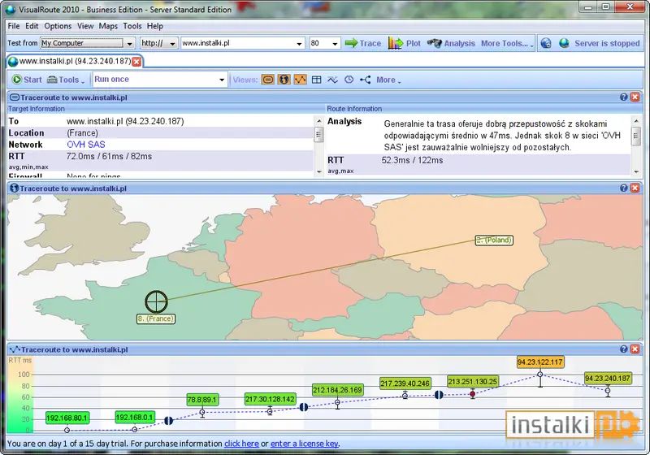Open help for the summary Traceroute panel

[x=623, y=97]
